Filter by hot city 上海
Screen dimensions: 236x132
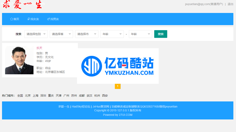[x=36, y=96]
